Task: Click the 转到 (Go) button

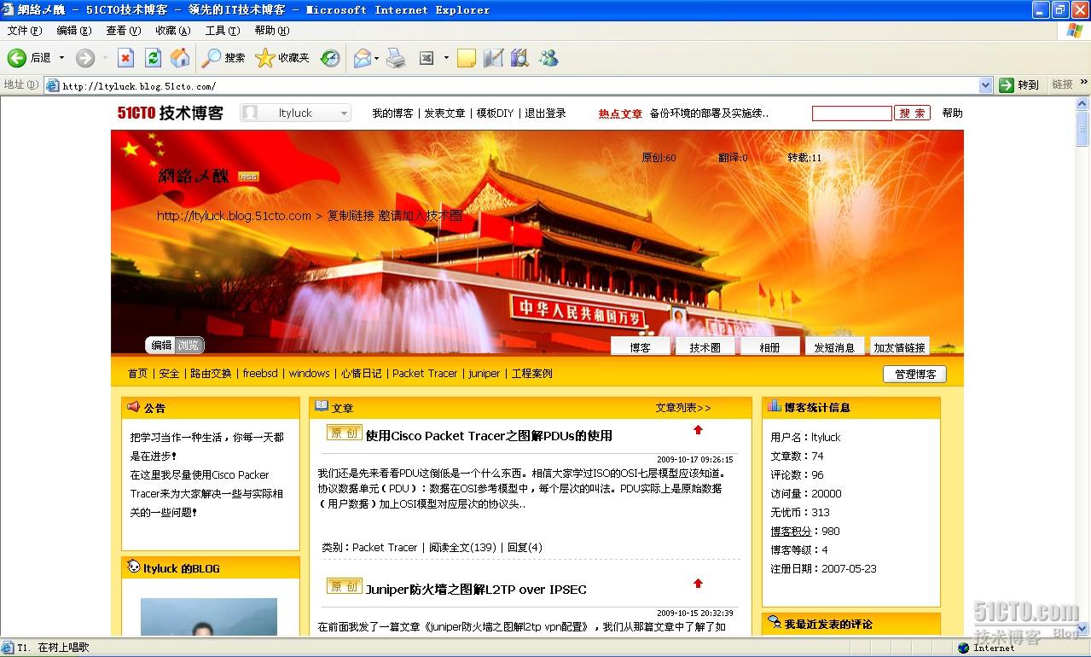Action: click(1019, 85)
